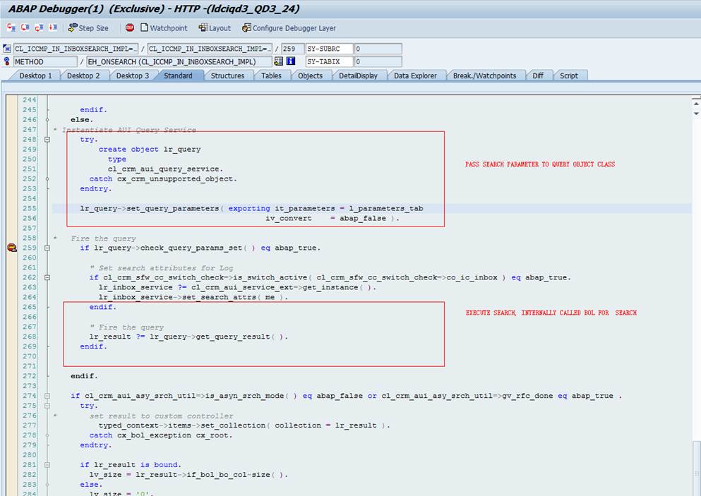Click the breakpoint marker at line 259

(x=11, y=248)
